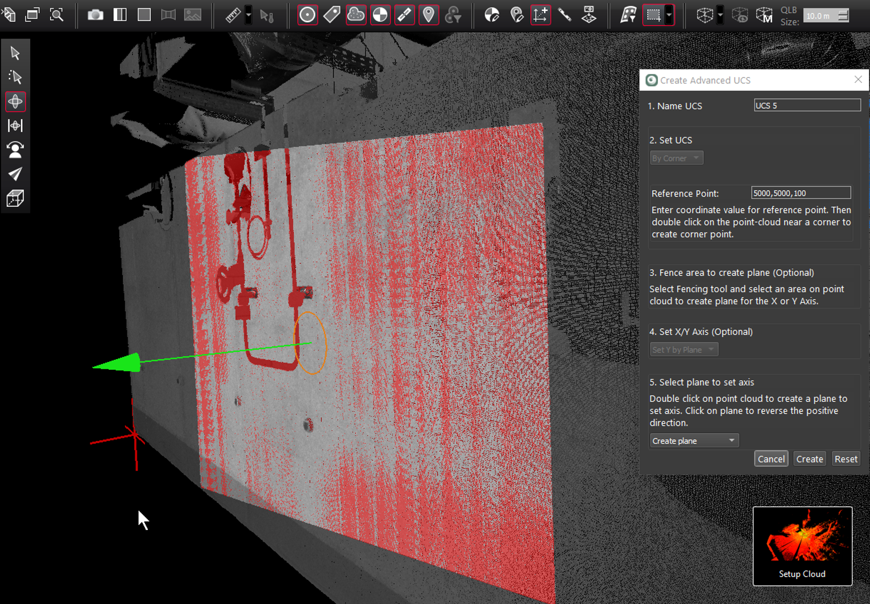Image resolution: width=870 pixels, height=604 pixels.
Task: Toggle the tag label display icon
Action: [332, 15]
